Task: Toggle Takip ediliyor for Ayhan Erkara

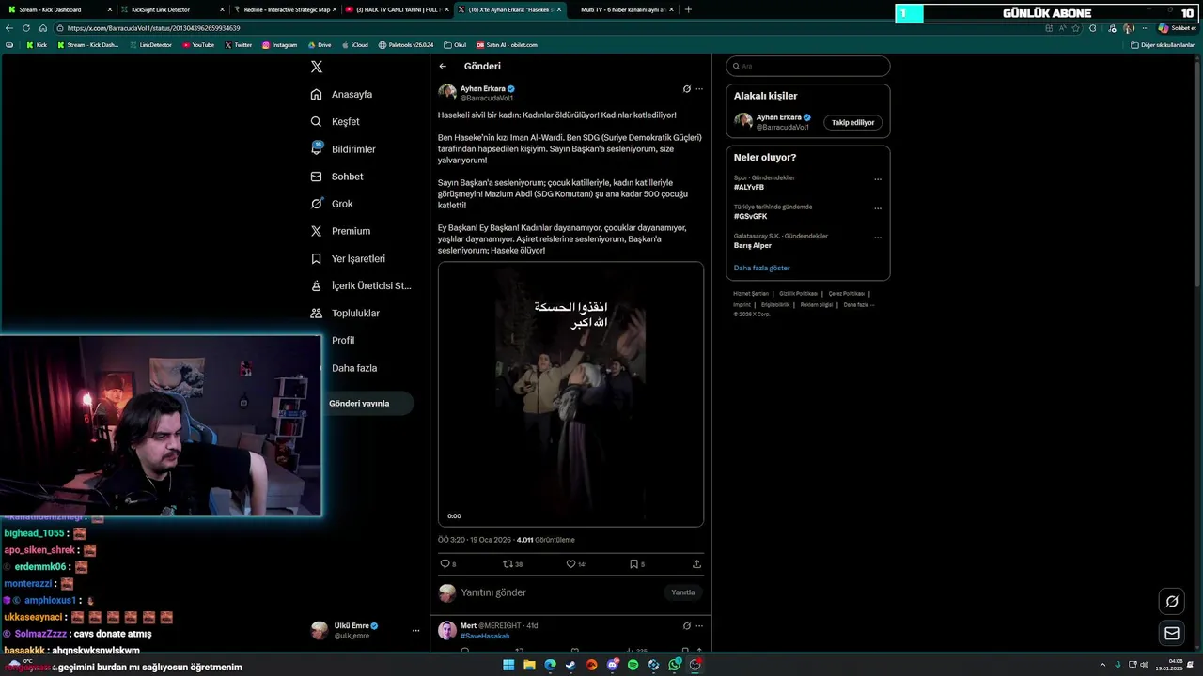Action: [x=852, y=122]
